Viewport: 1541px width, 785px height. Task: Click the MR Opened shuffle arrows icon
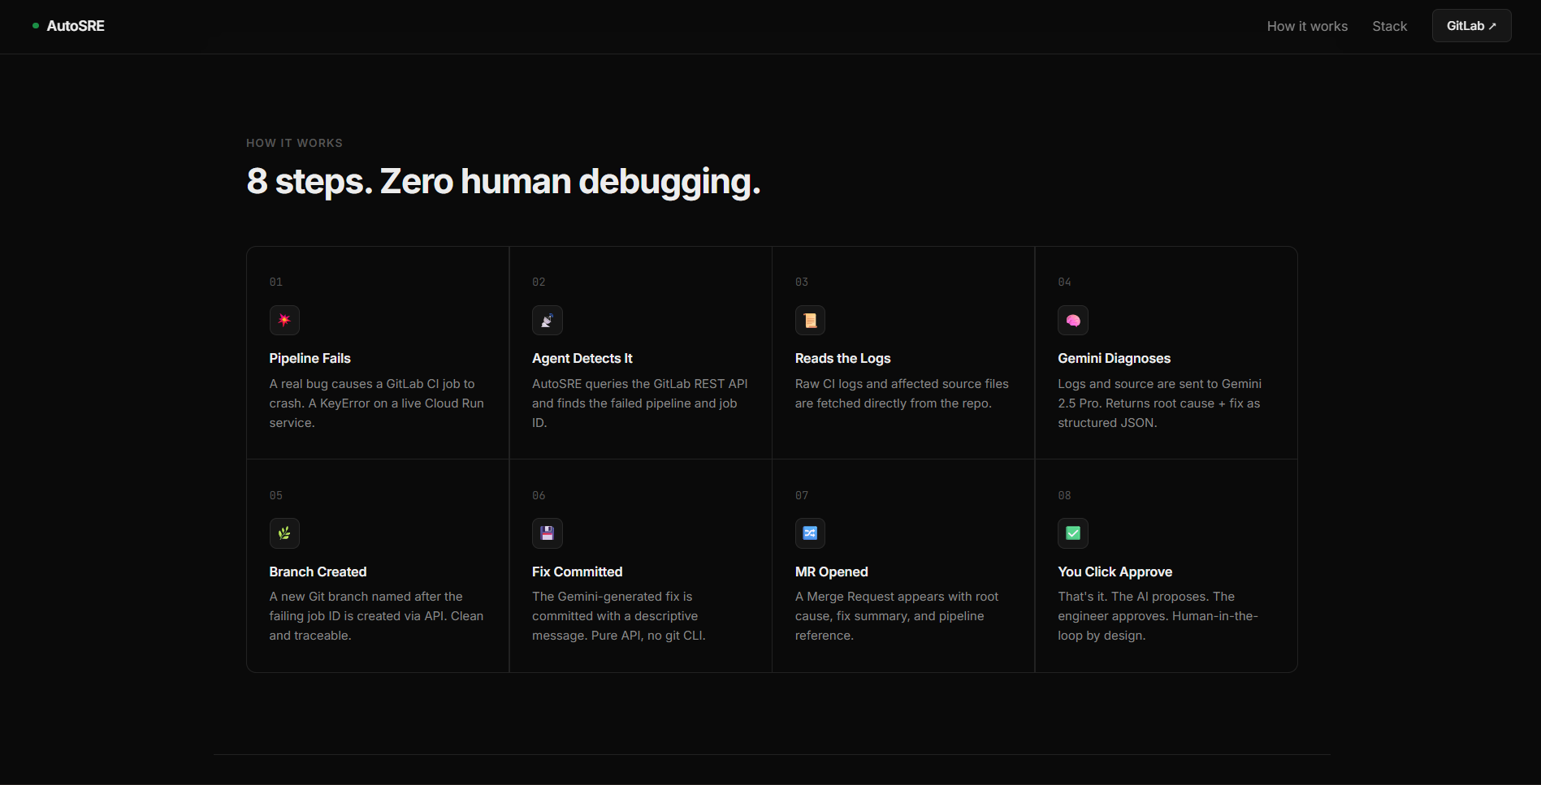point(810,533)
